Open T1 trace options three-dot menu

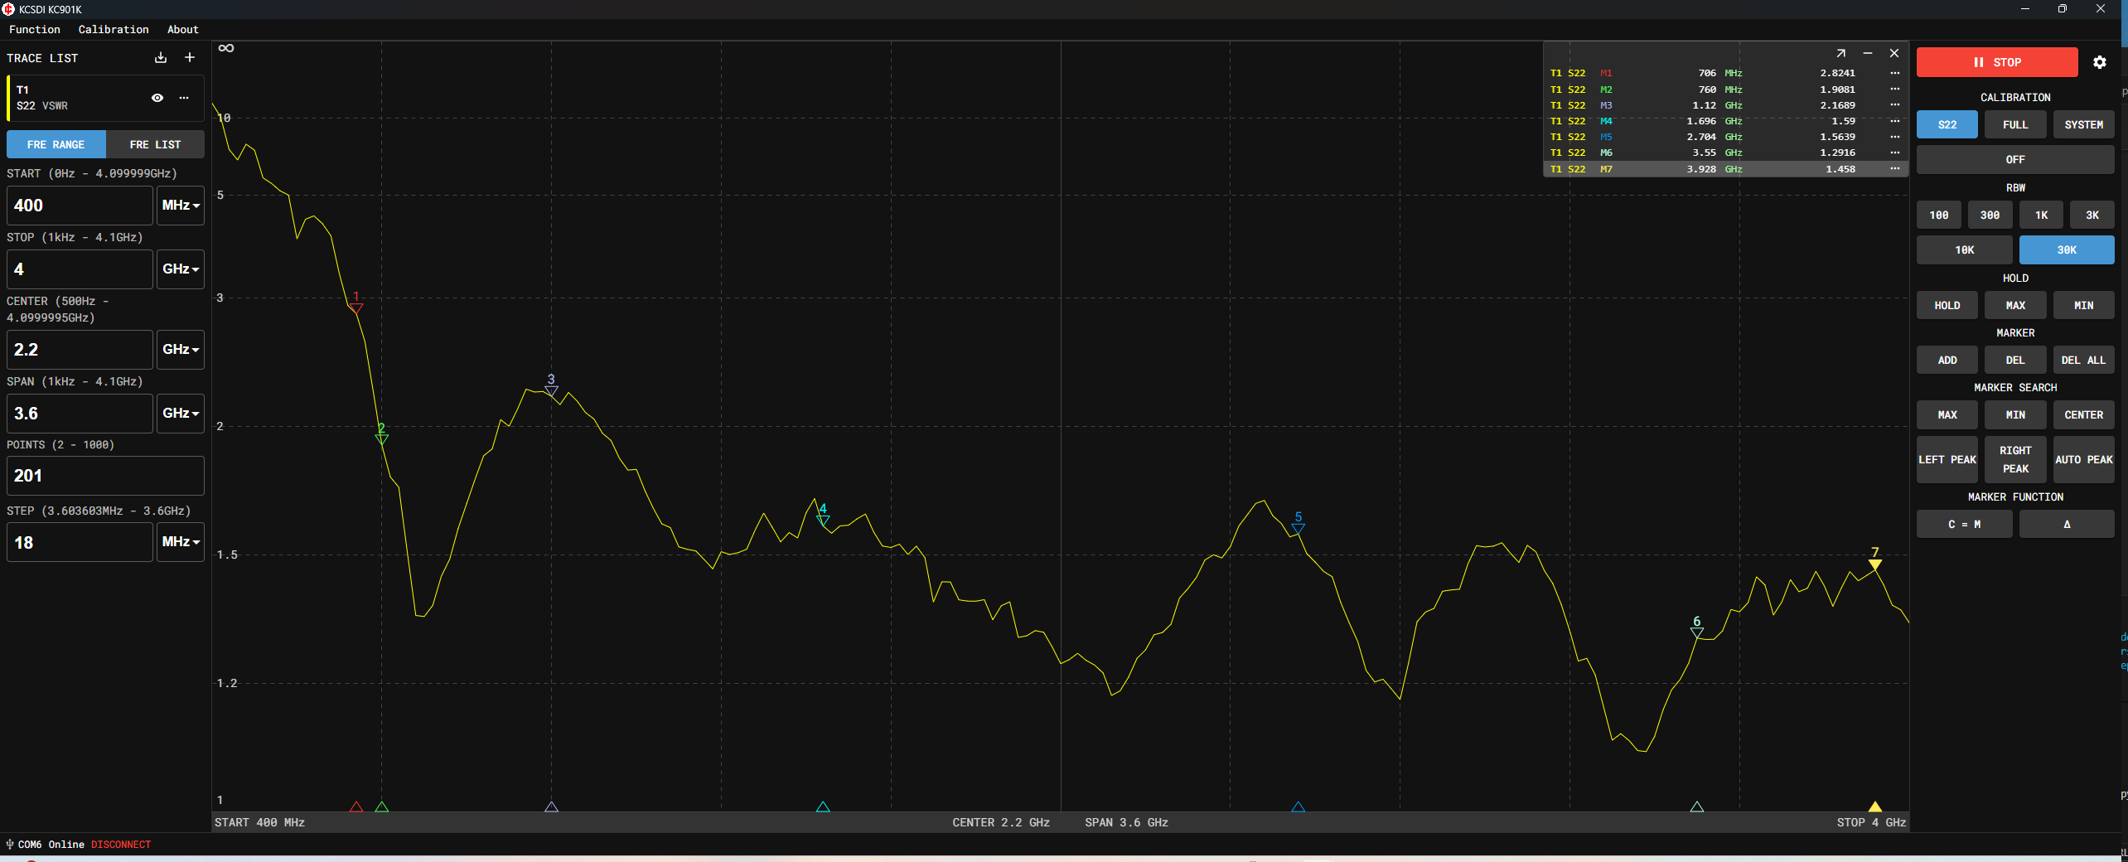coord(184,98)
